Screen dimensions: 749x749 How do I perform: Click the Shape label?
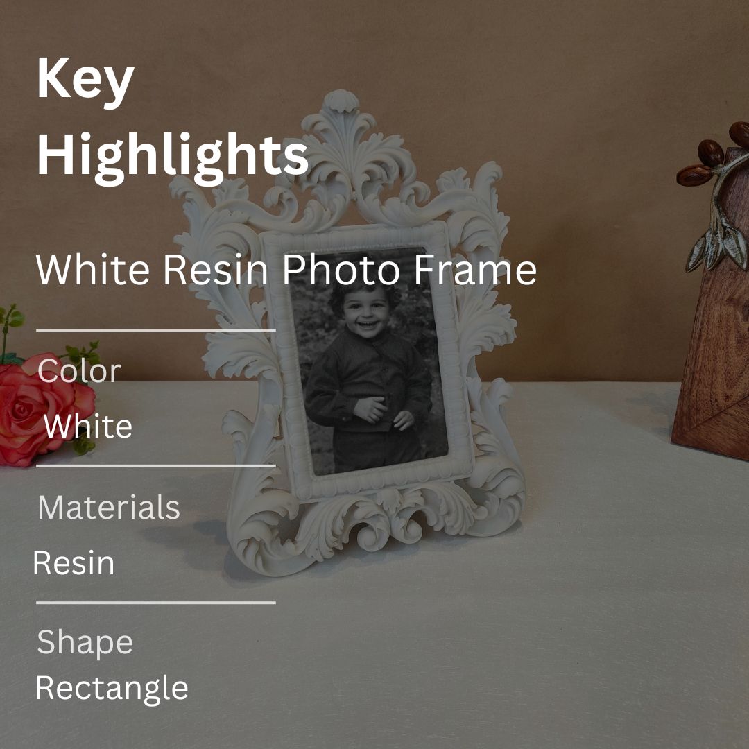click(x=85, y=642)
